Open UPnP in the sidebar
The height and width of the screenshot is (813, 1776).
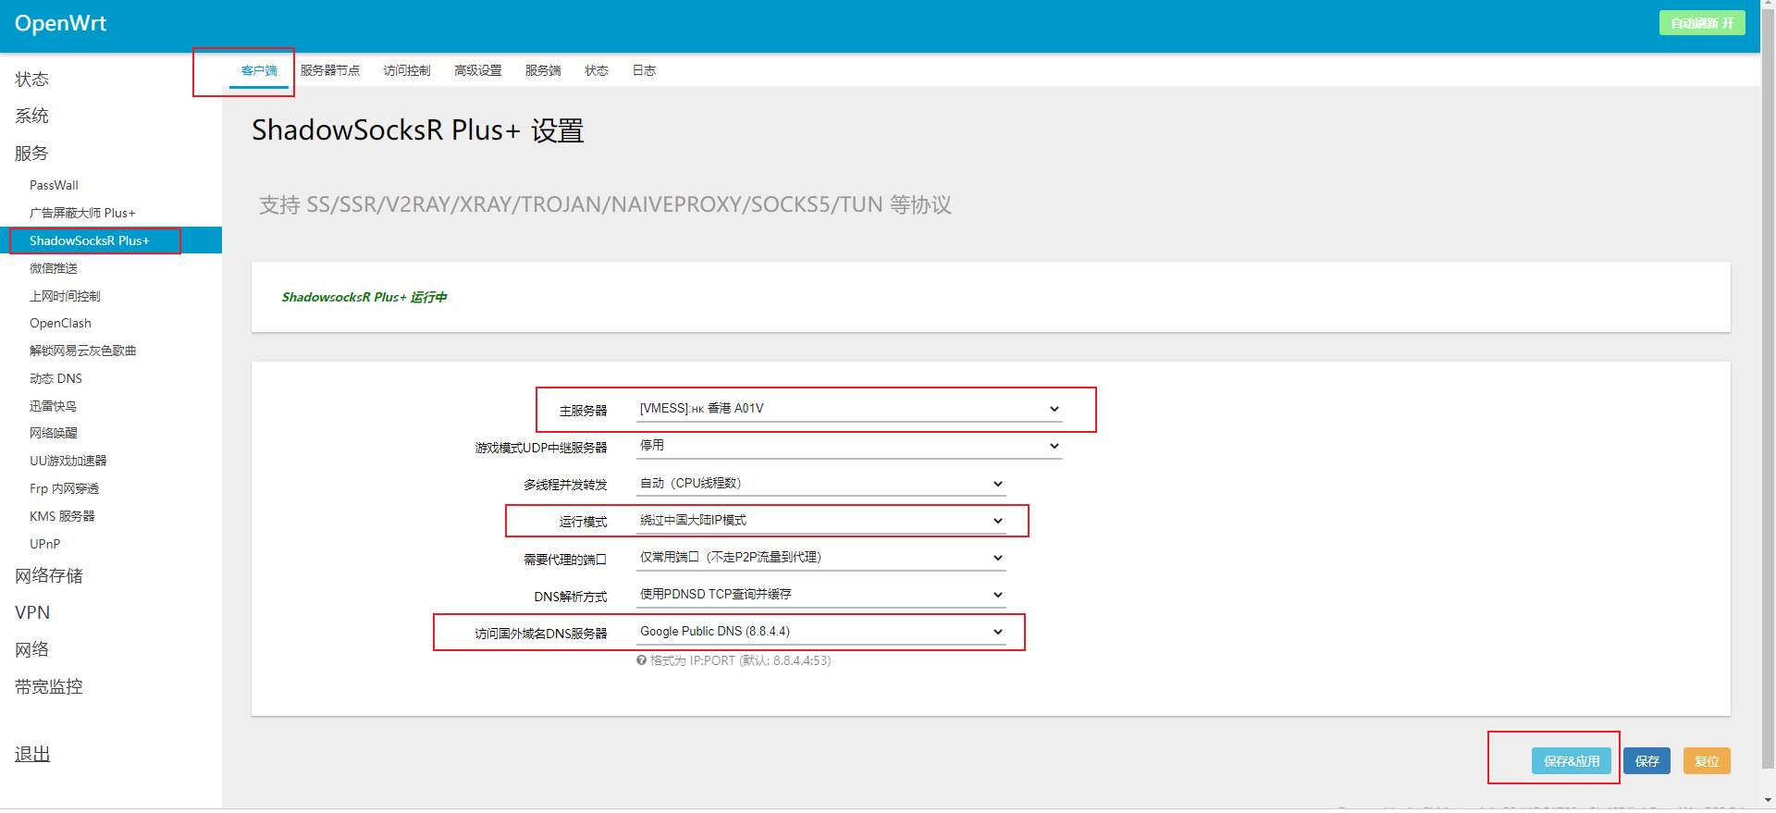tap(44, 544)
